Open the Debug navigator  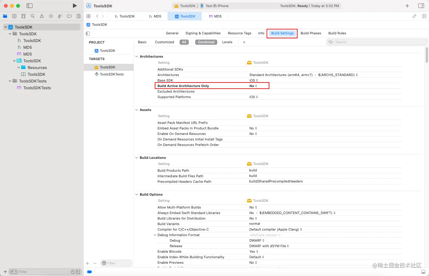[60, 16]
